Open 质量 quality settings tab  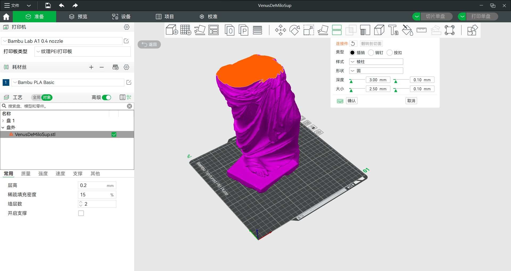click(26, 173)
